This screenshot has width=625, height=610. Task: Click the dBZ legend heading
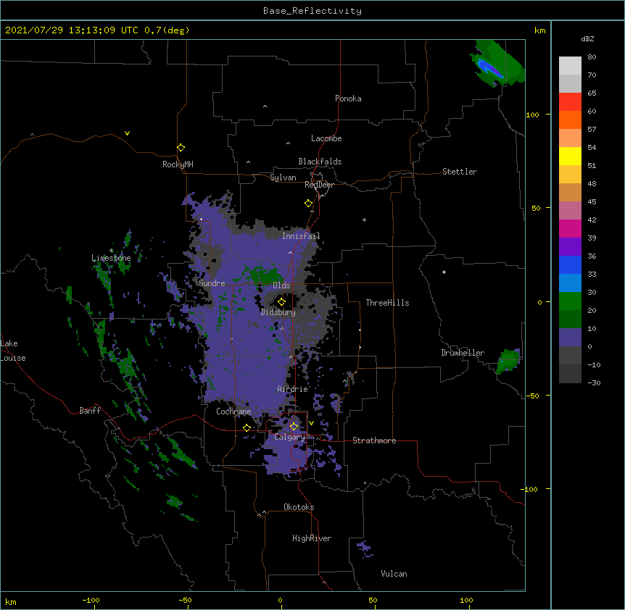pos(587,39)
